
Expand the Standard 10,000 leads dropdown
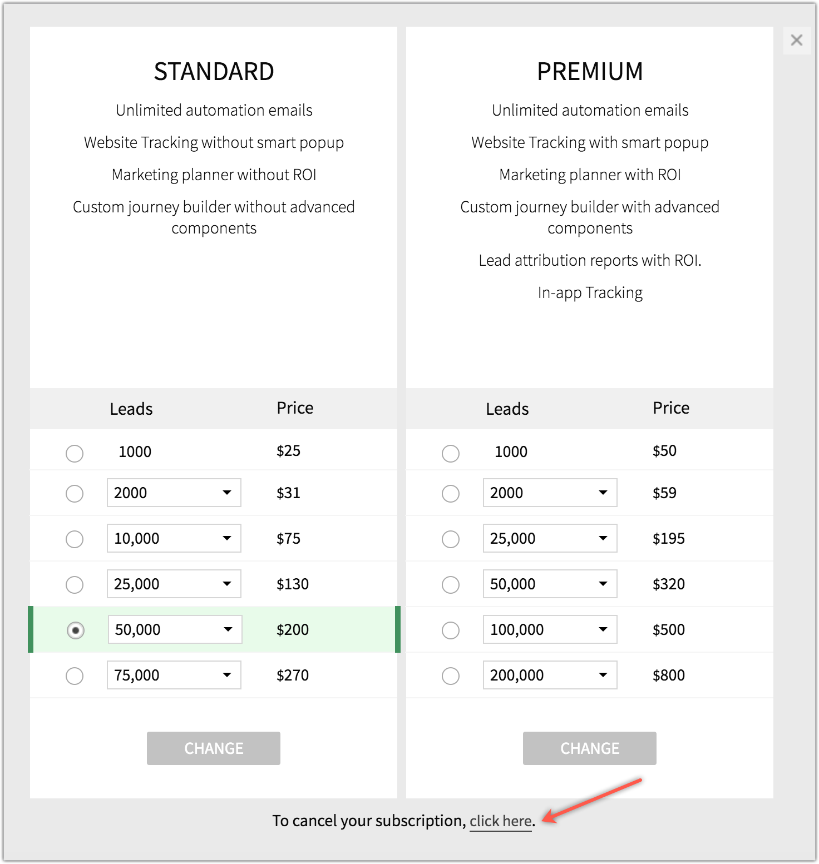174,538
